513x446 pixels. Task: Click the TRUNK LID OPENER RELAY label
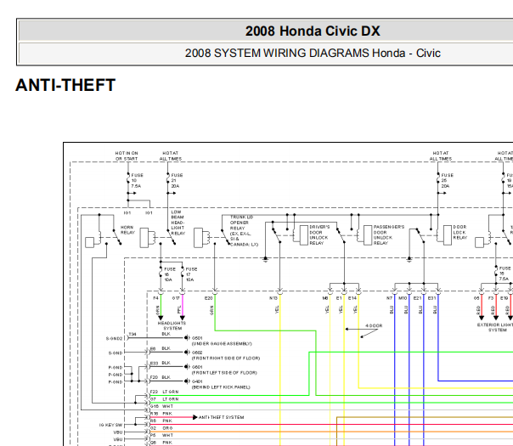pyautogui.click(x=244, y=231)
